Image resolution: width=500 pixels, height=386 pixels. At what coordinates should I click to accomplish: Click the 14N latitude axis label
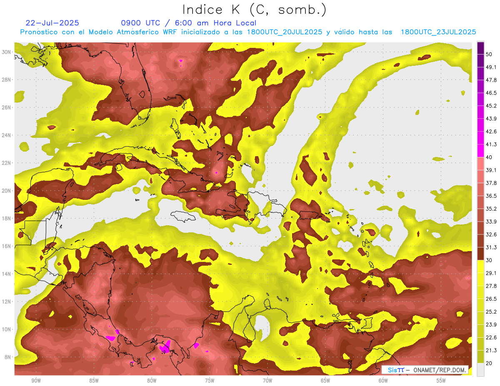pyautogui.click(x=6, y=274)
